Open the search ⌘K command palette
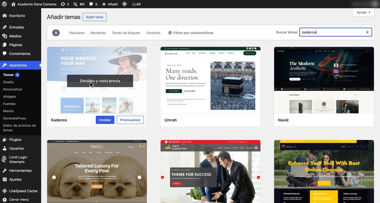This screenshot has width=380, height=203. [x=79, y=4]
